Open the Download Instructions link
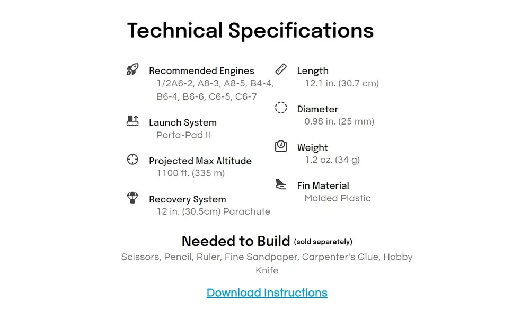The width and height of the screenshot is (530, 318). click(267, 293)
